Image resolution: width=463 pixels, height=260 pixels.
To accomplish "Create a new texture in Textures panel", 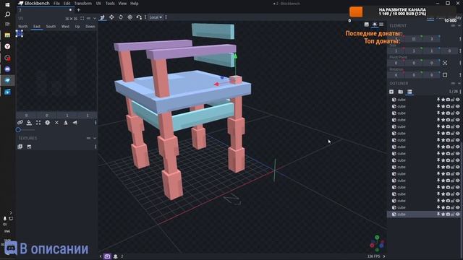I will pos(29,147).
